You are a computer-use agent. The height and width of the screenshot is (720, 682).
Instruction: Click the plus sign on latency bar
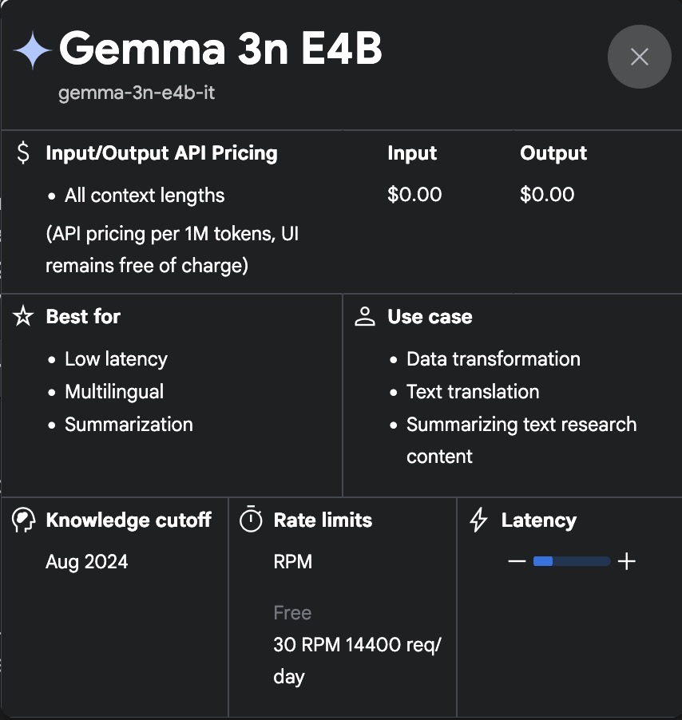click(627, 561)
